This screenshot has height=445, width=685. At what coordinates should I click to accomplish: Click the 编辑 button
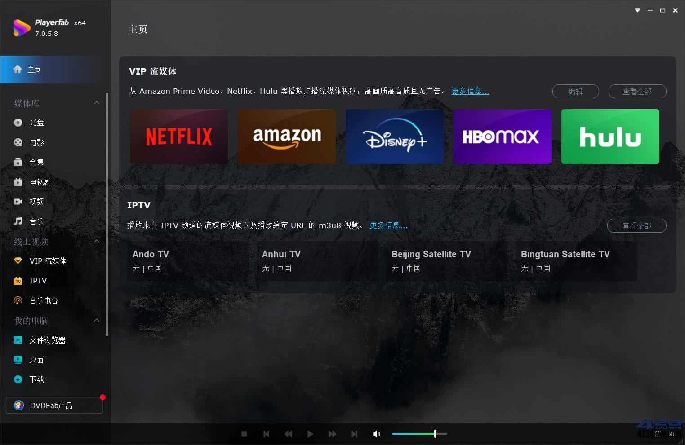click(x=575, y=91)
